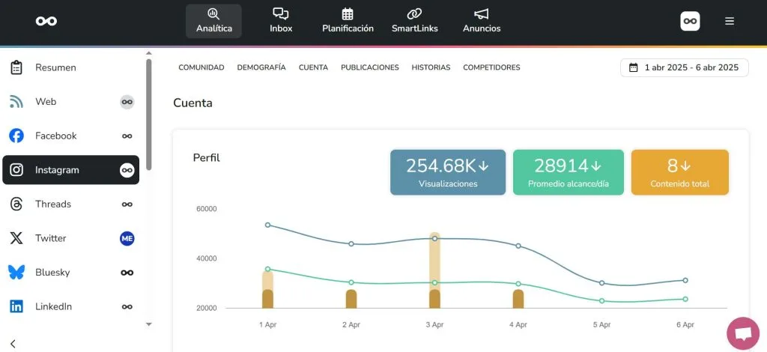Image resolution: width=767 pixels, height=352 pixels.
Task: Click the 4 Apr brown content bar
Action: tap(518, 299)
